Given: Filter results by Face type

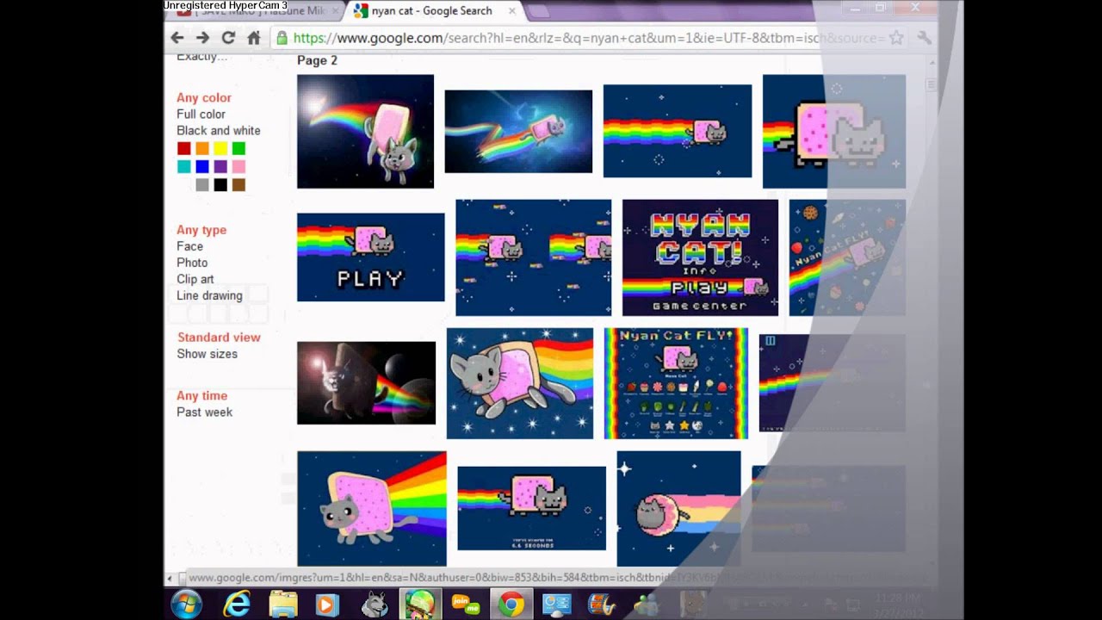Looking at the screenshot, I should point(189,246).
